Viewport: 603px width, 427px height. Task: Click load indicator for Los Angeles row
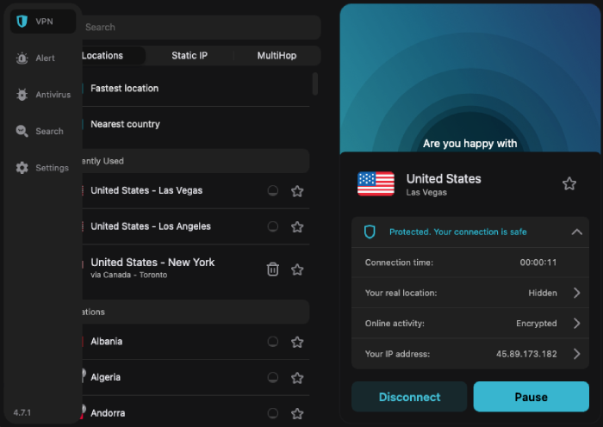coord(273,226)
